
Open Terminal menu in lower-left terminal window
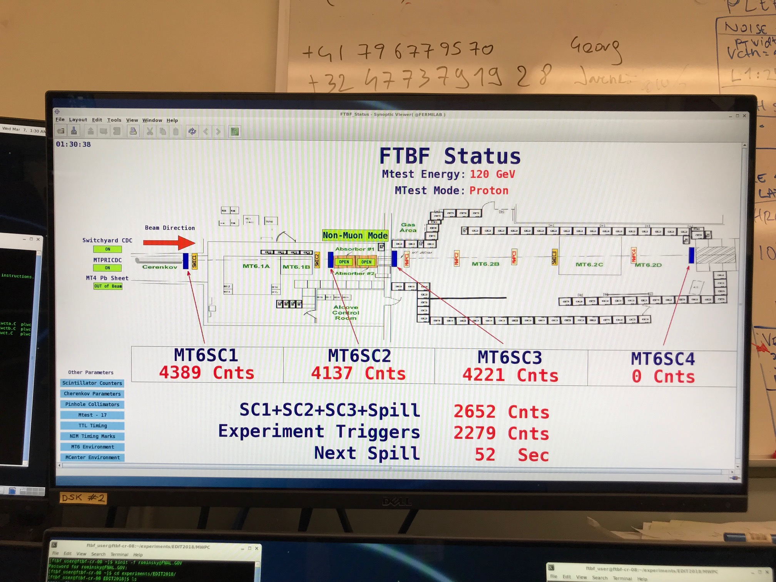[x=119, y=554]
